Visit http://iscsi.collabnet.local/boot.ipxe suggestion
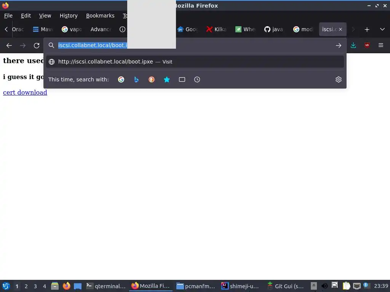Image resolution: width=390 pixels, height=292 pixels. coord(195,62)
